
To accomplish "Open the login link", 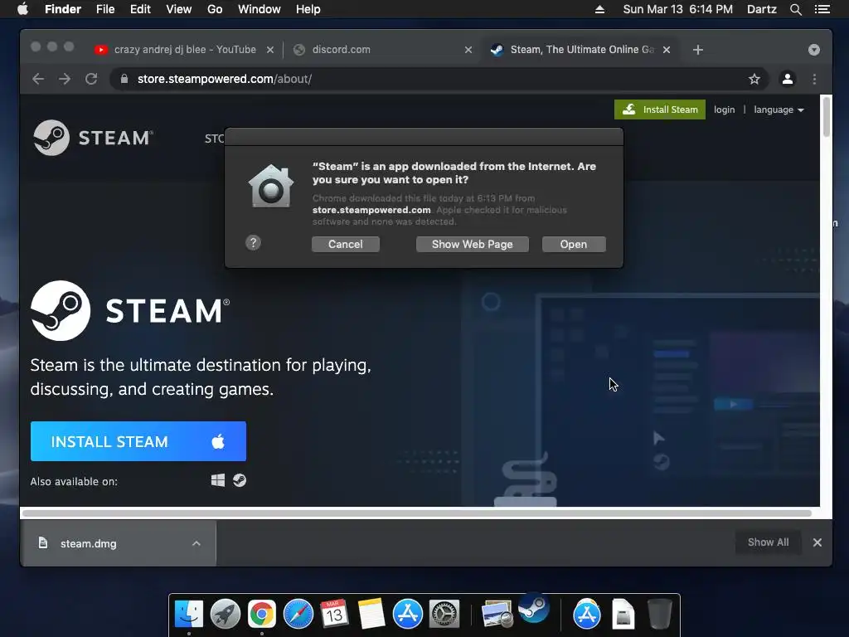I will [x=724, y=109].
